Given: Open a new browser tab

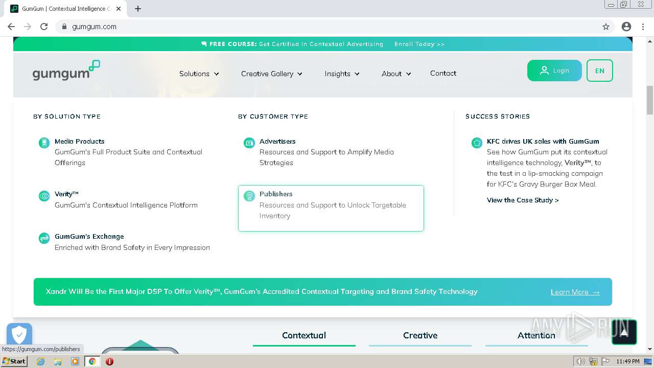Looking at the screenshot, I should tap(138, 9).
